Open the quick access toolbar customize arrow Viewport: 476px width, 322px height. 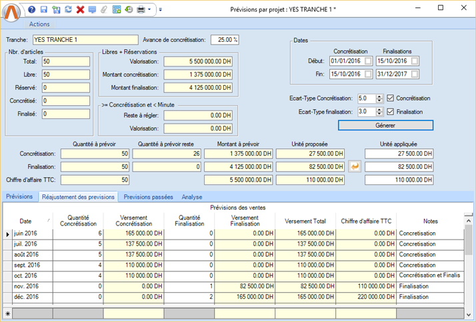[x=161, y=9]
